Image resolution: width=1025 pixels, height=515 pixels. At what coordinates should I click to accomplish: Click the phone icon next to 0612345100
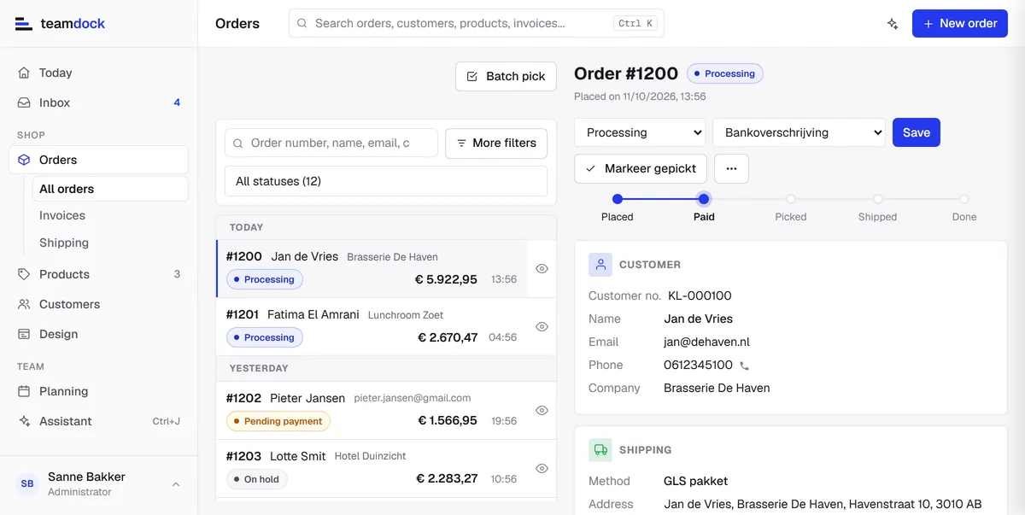744,366
